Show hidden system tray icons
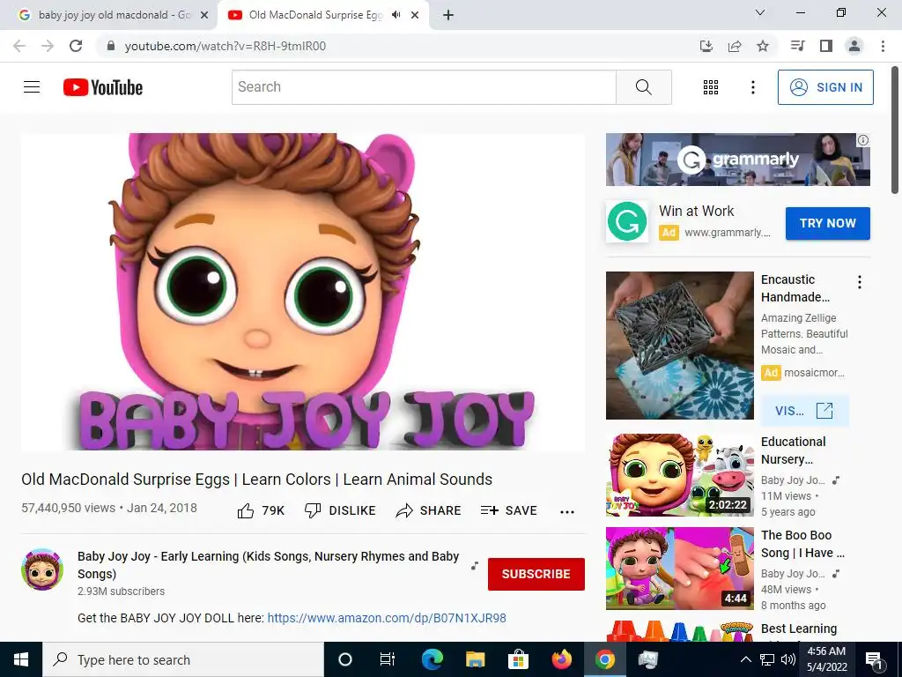902x677 pixels. [745, 659]
